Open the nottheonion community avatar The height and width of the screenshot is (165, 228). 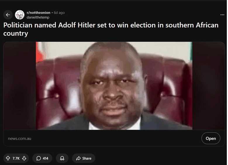(x=20, y=15)
